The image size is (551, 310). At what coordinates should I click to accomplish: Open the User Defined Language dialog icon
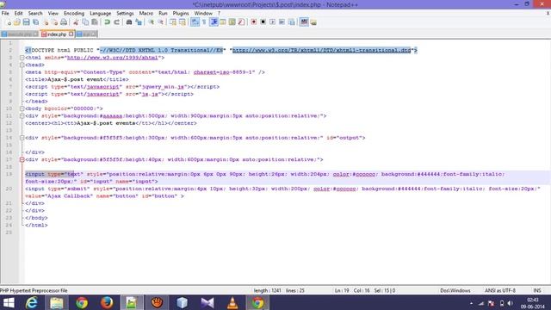pos(223,22)
